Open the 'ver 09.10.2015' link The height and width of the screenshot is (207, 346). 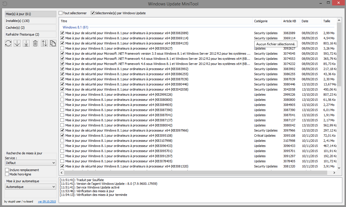(x=47, y=202)
